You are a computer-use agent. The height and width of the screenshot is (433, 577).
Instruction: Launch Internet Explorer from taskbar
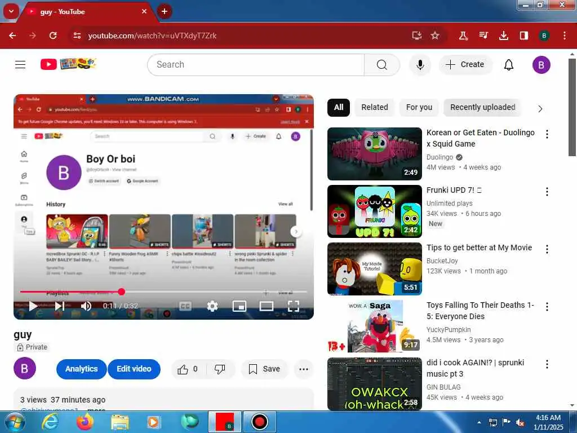pos(50,422)
